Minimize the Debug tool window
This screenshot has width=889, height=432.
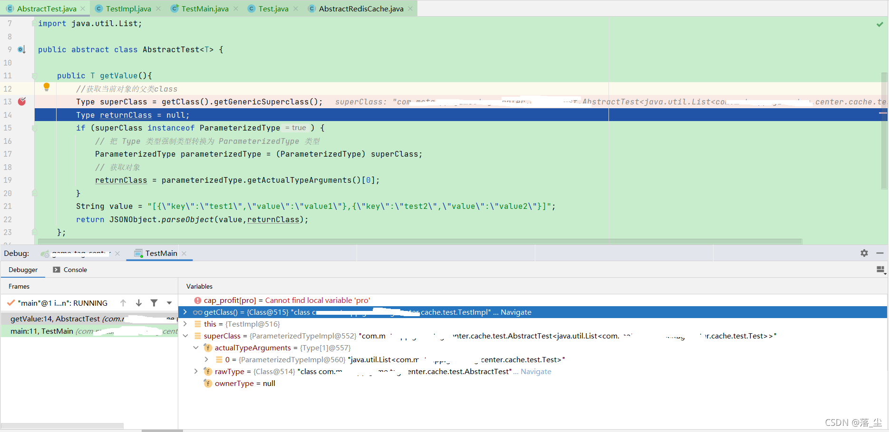click(x=880, y=253)
